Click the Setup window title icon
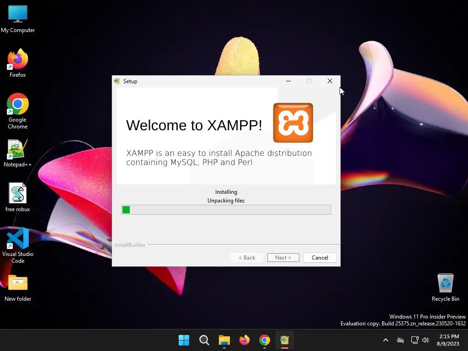This screenshot has height=351, width=468. click(x=117, y=81)
